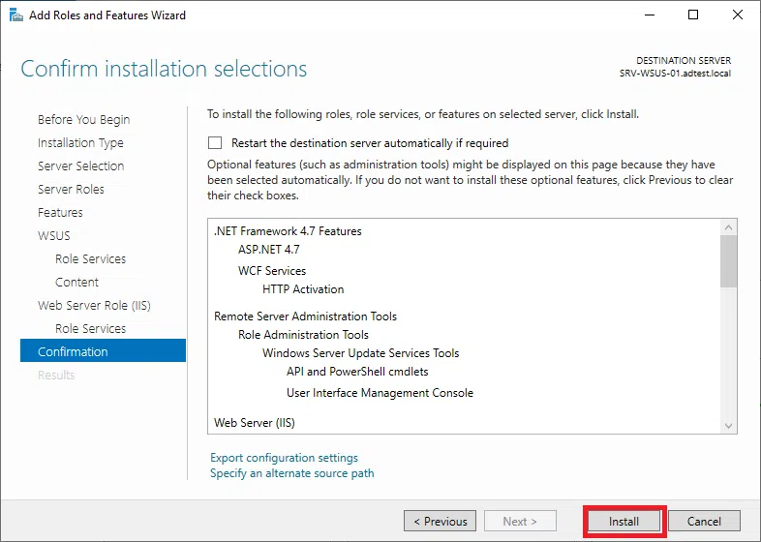
Task: Select Before You Begin step
Action: (x=83, y=120)
